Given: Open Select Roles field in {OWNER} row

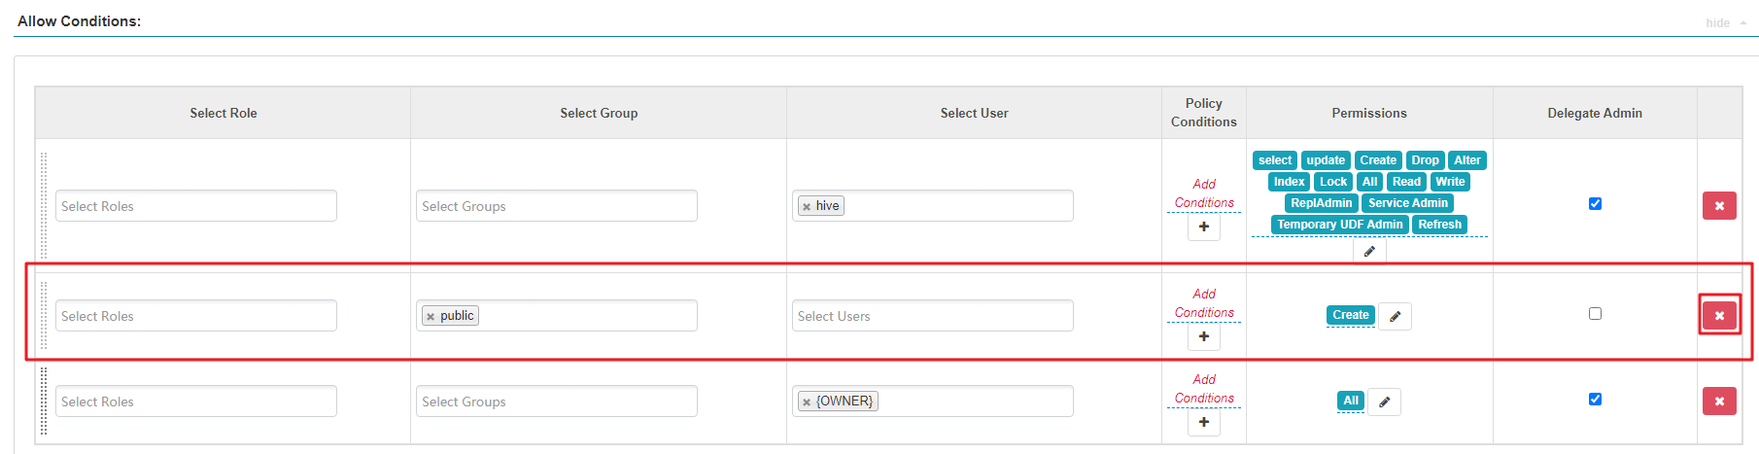Looking at the screenshot, I should (x=196, y=402).
